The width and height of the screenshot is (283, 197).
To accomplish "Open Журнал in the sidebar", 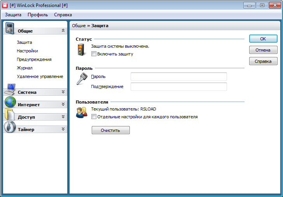I will tap(24, 68).
